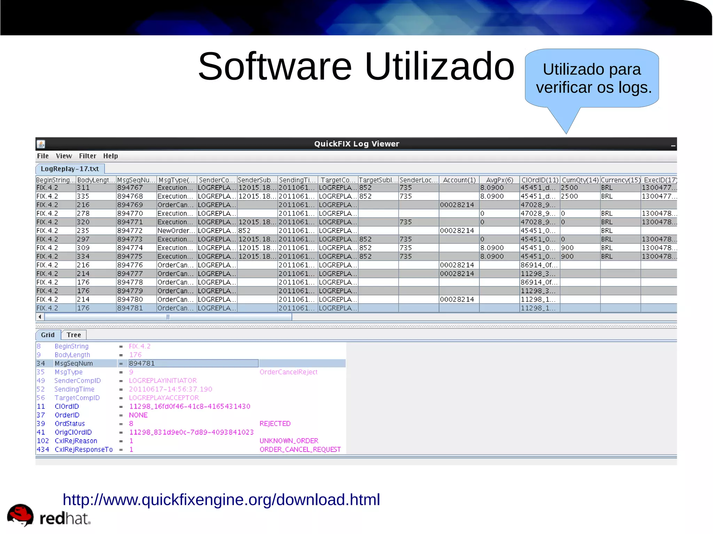The height and width of the screenshot is (534, 713).
Task: Select the LogReplay-17.txt tab
Action: click(70, 169)
